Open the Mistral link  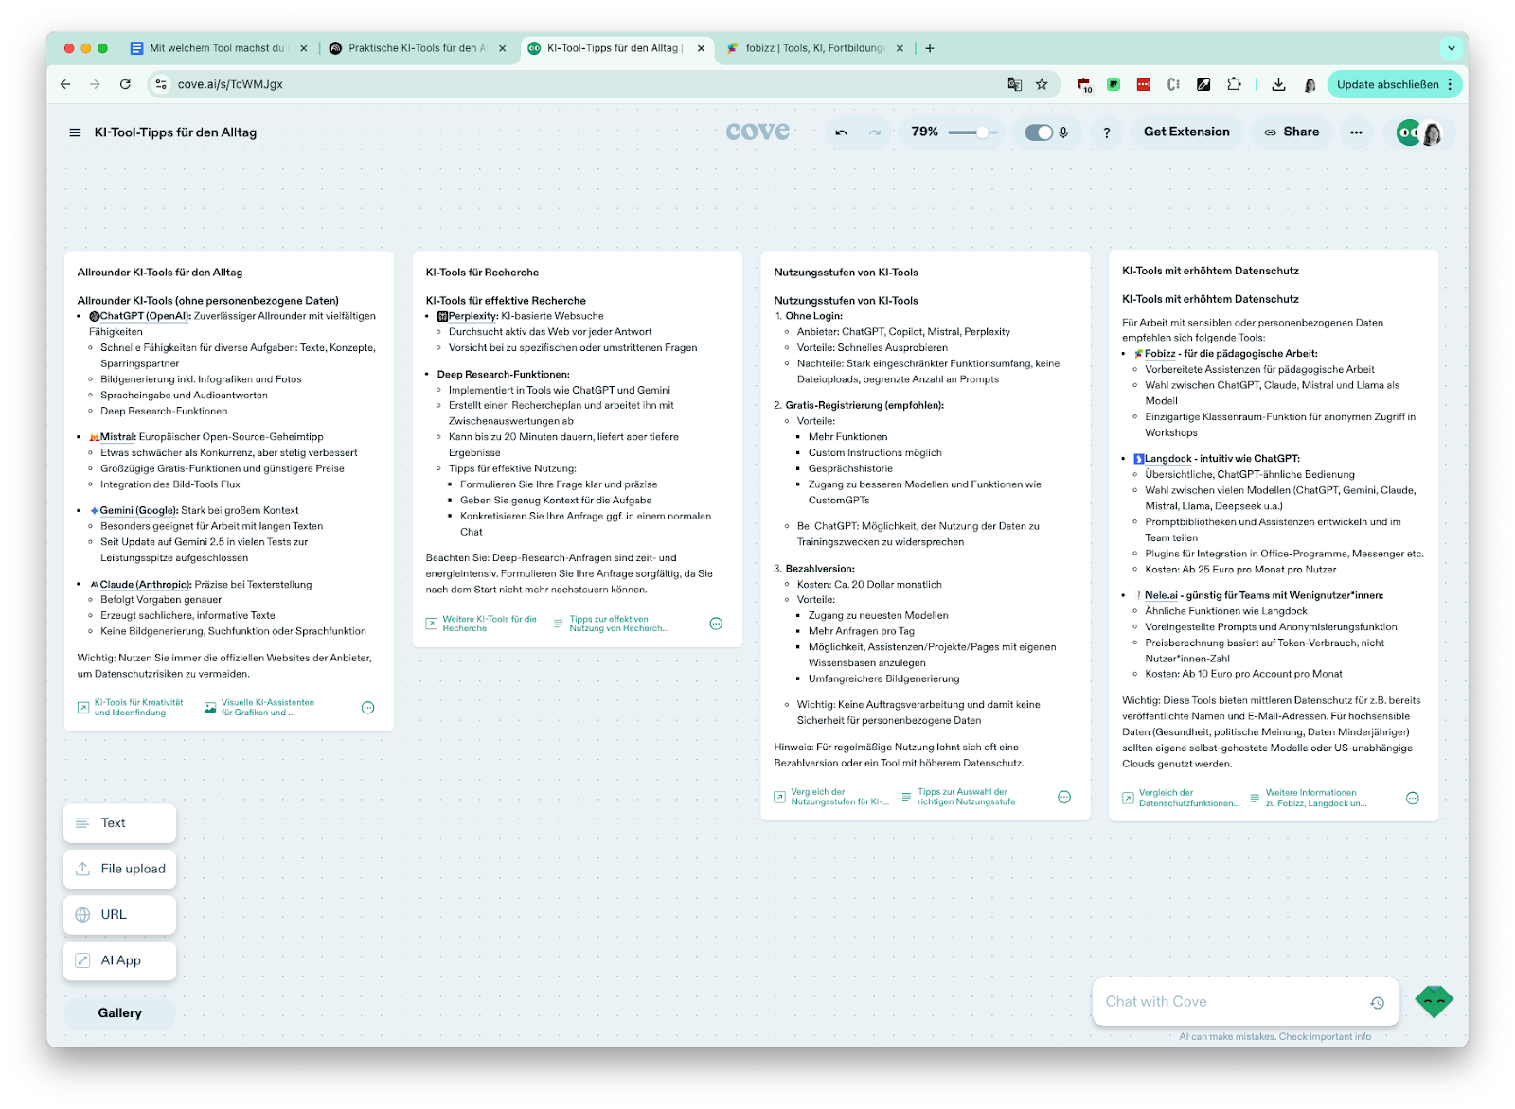[x=117, y=437]
